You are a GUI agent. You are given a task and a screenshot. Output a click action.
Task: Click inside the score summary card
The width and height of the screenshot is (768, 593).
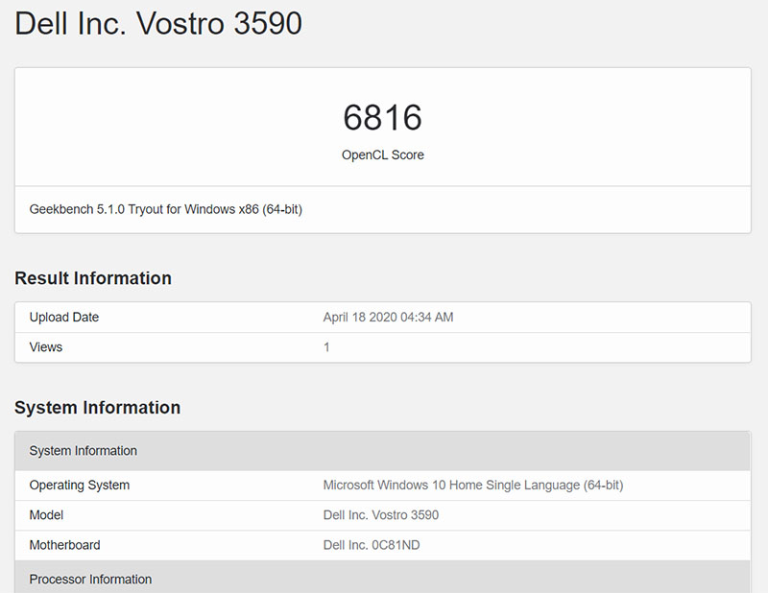(383, 134)
